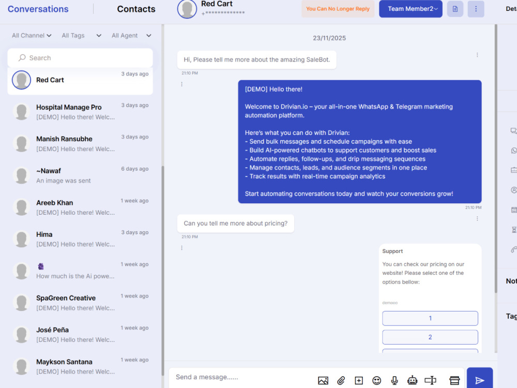Image resolution: width=517 pixels, height=388 pixels.
Task: Expand the All Tags filter dropdown
Action: coord(82,35)
